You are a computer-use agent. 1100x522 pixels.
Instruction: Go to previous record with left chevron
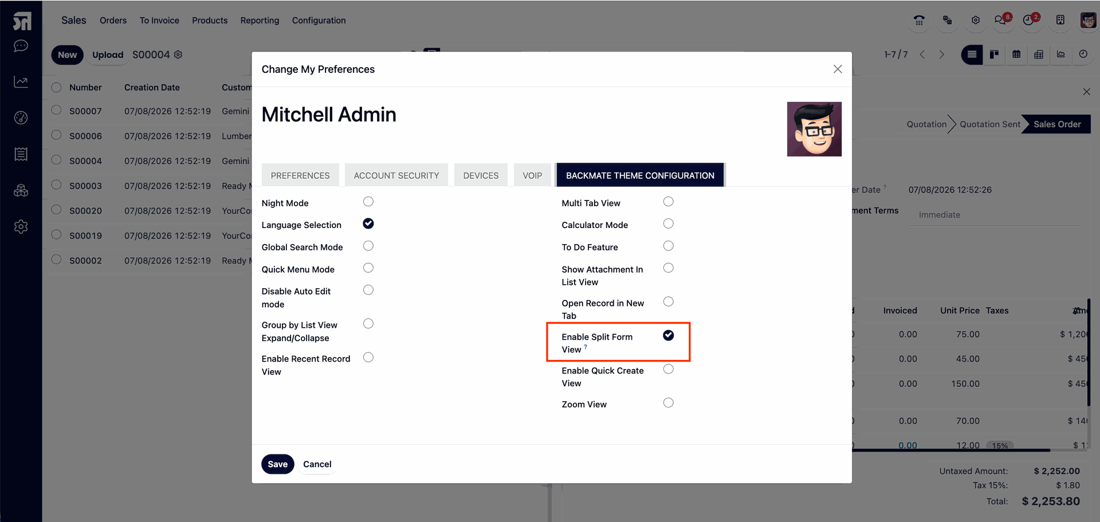(x=922, y=54)
